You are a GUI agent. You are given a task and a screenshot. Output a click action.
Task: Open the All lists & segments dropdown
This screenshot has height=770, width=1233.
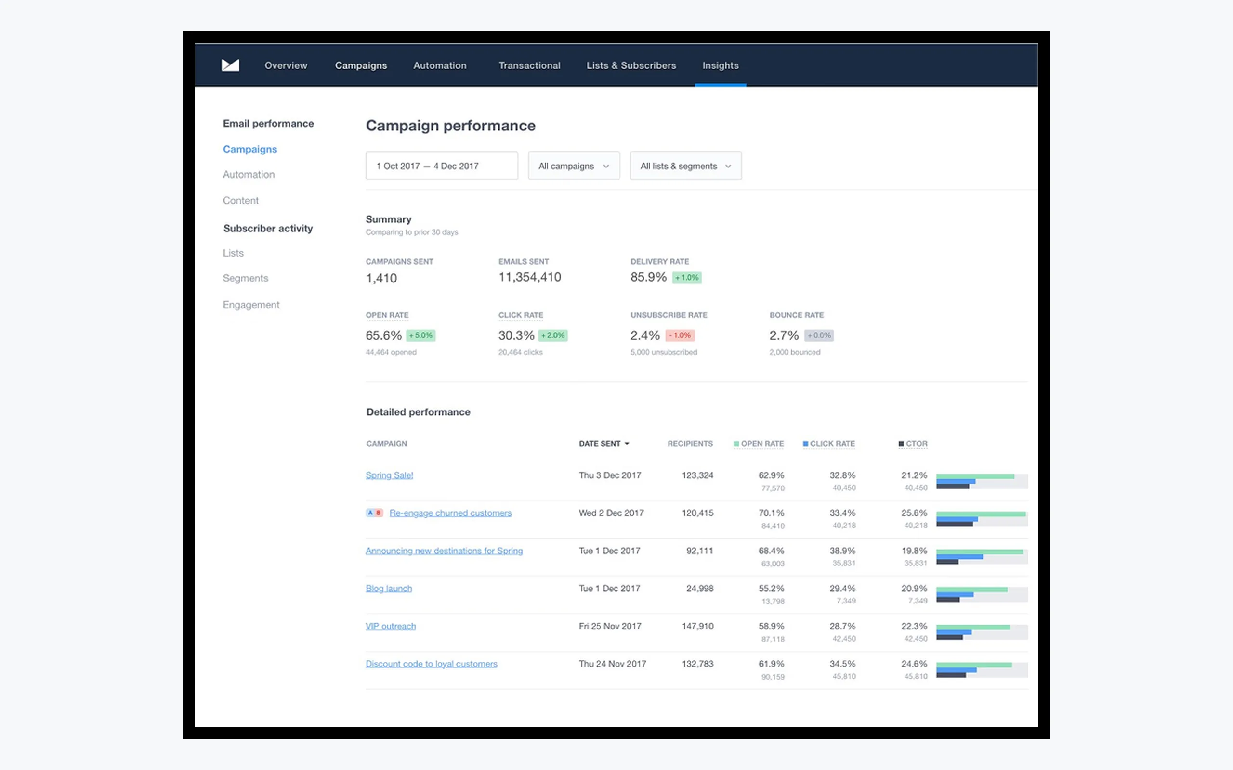[x=686, y=166]
